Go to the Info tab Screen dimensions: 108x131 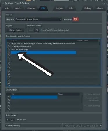[71, 8]
